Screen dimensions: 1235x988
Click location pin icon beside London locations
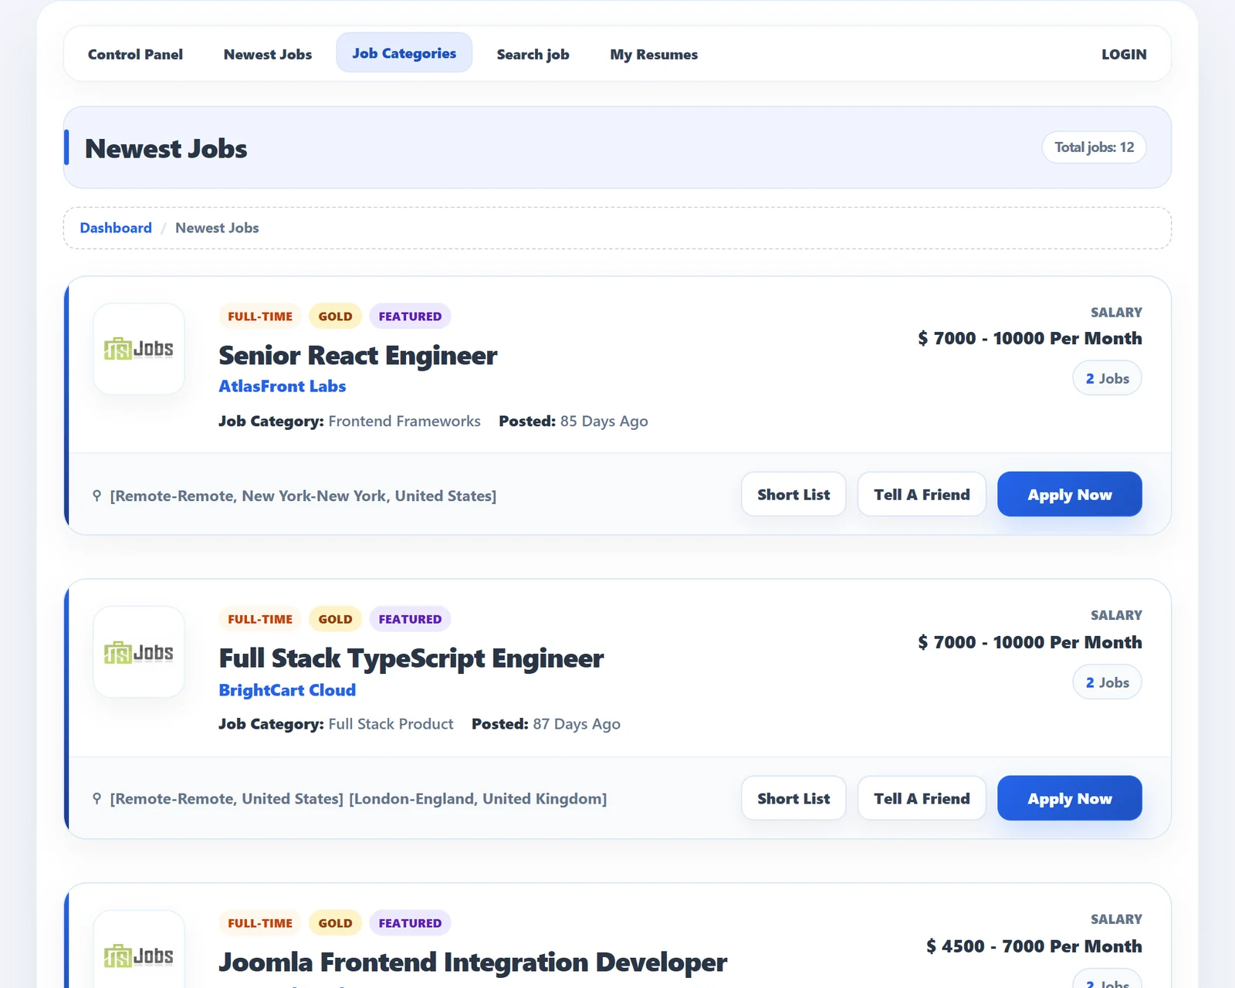click(x=96, y=798)
